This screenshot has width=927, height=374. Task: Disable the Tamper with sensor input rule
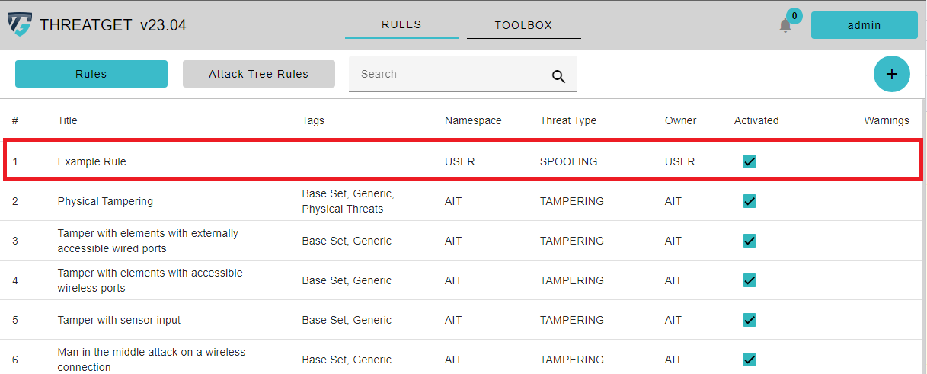point(750,320)
